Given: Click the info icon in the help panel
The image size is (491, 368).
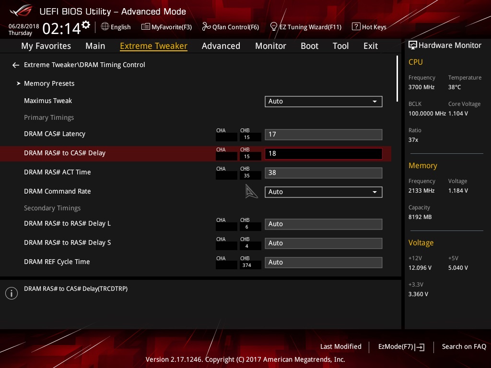Looking at the screenshot, I should click(11, 293).
